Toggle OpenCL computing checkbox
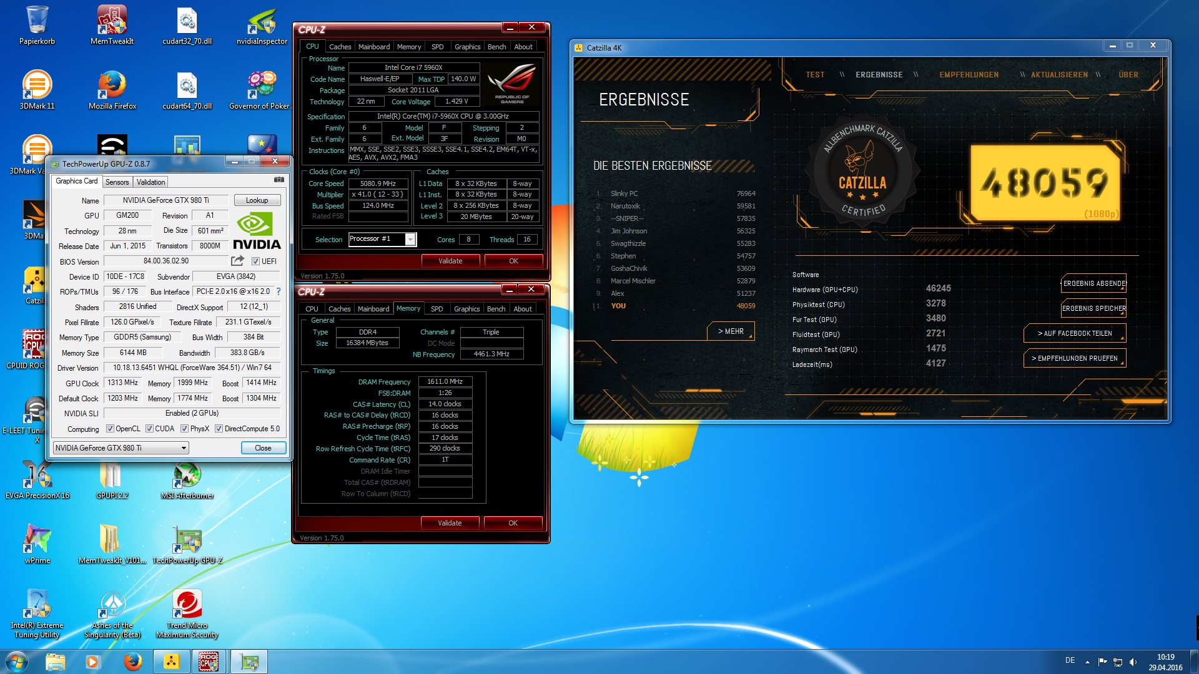The image size is (1199, 674). [x=110, y=429]
